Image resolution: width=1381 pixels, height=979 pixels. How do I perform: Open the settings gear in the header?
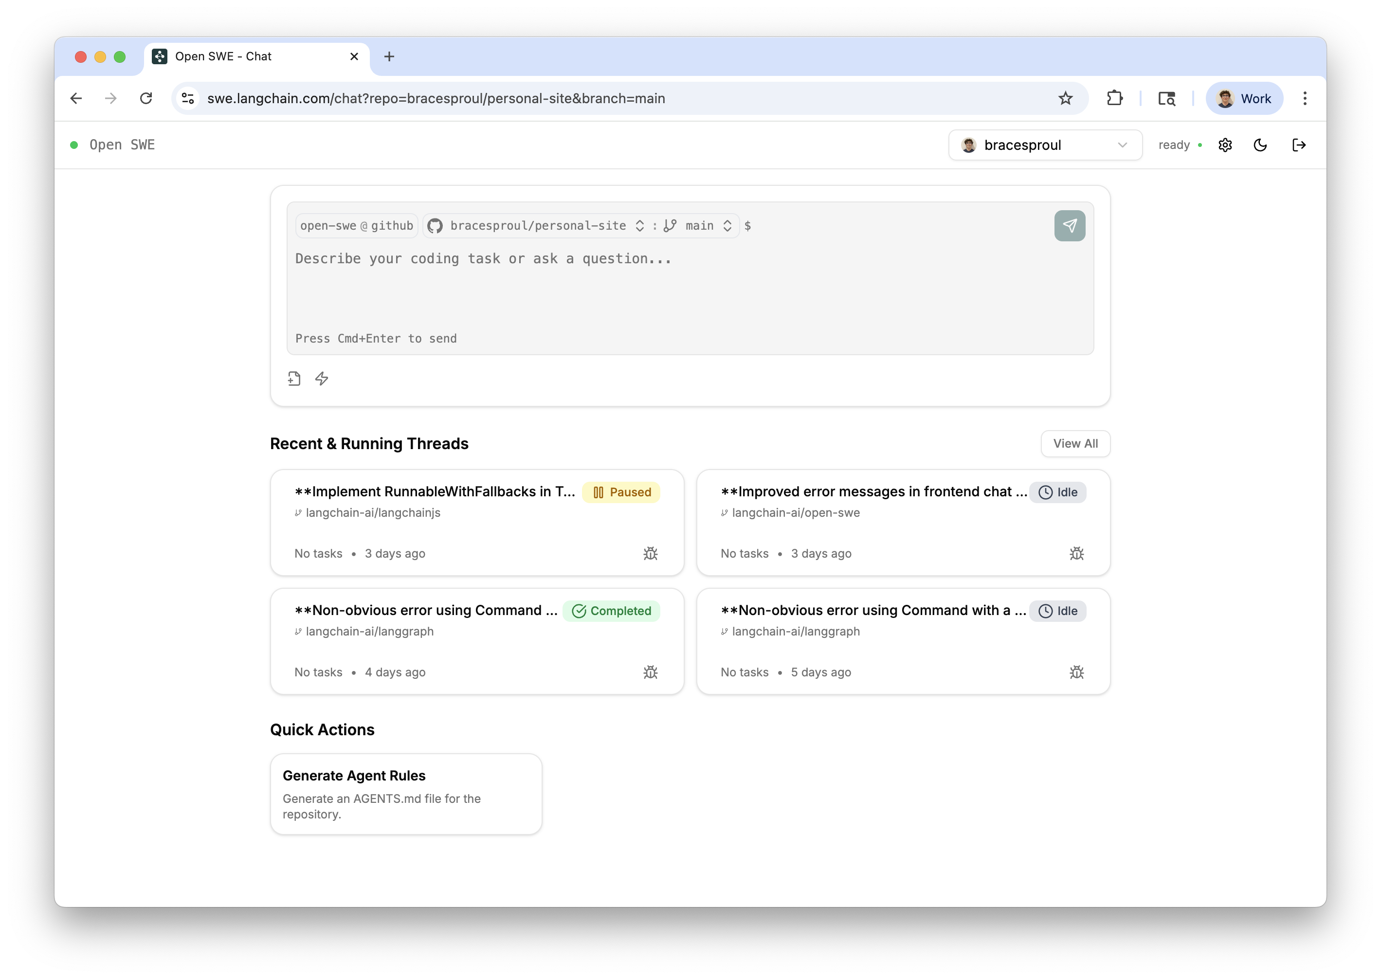(1225, 145)
